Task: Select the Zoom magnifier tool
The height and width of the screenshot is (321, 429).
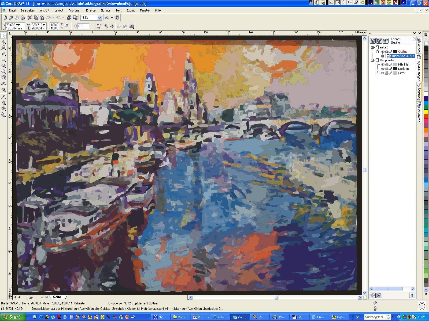Action: pos(4,48)
